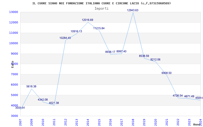The image size is (203, 127).
Task: Select the 'Importi' subtitle
Action: pos(101,9)
